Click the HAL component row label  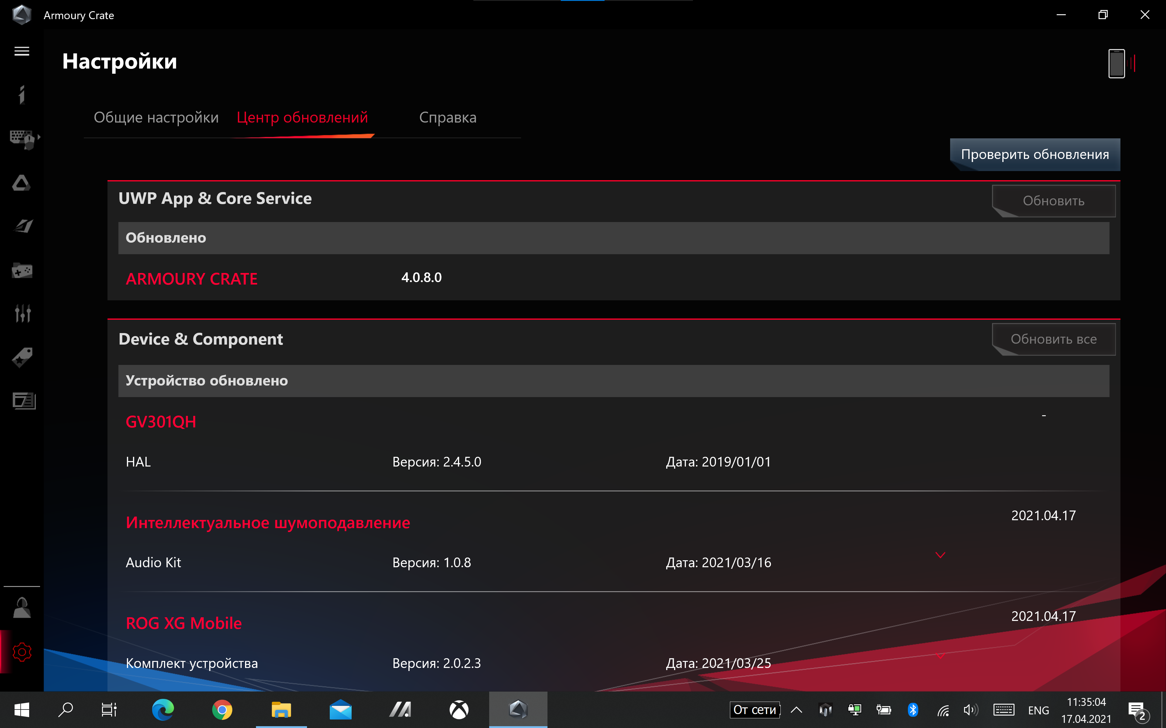pos(138,462)
